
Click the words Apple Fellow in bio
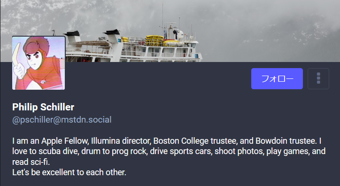click(65, 141)
